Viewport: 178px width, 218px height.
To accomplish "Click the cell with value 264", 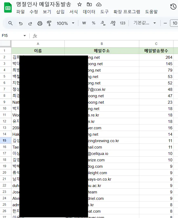I will point(156,57).
